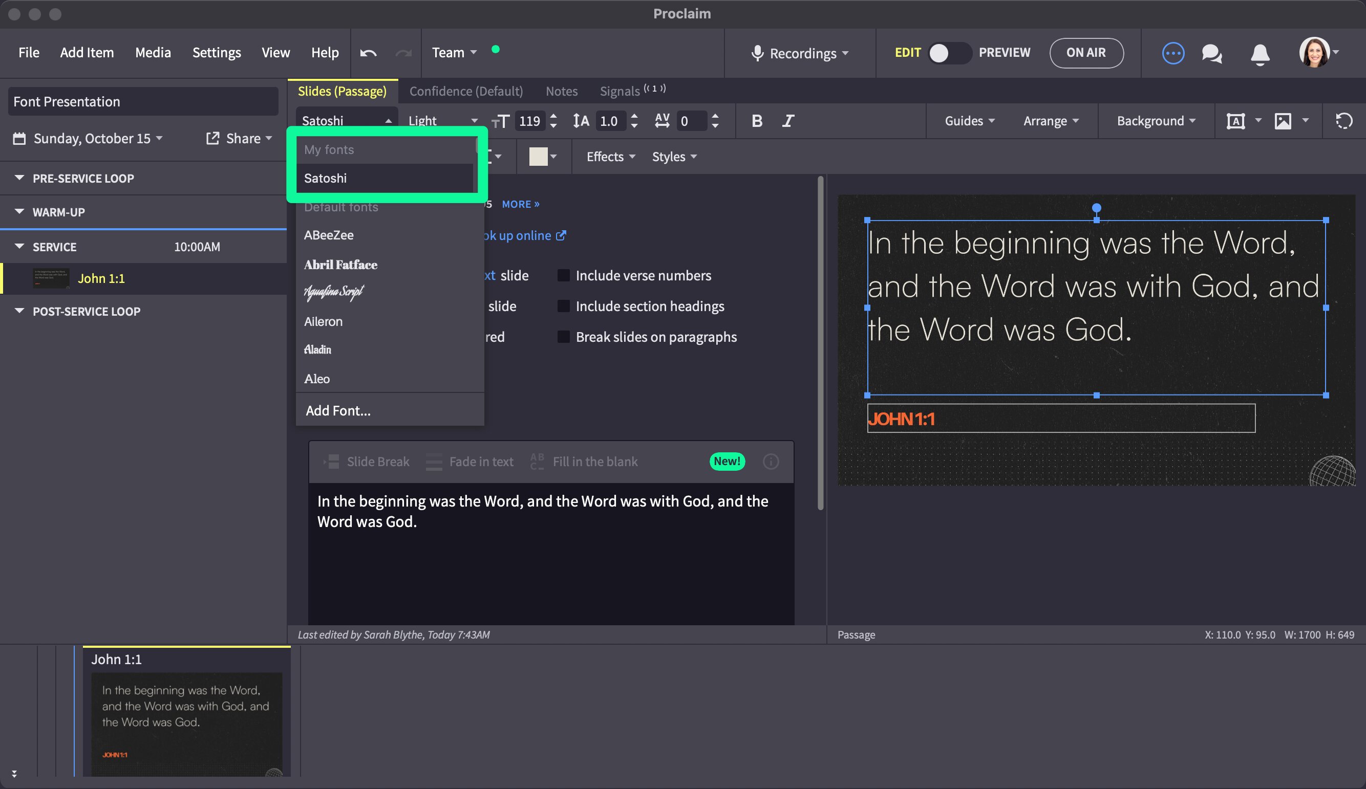Open the Effects dropdown
Image resolution: width=1366 pixels, height=789 pixels.
[610, 157]
